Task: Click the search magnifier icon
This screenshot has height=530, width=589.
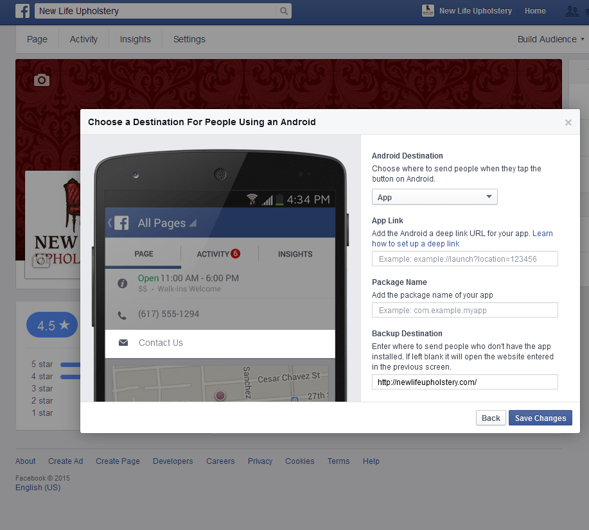Action: click(283, 11)
